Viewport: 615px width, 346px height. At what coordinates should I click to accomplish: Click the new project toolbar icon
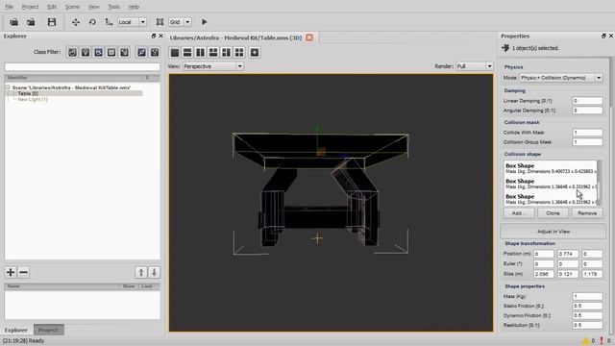click(13, 22)
